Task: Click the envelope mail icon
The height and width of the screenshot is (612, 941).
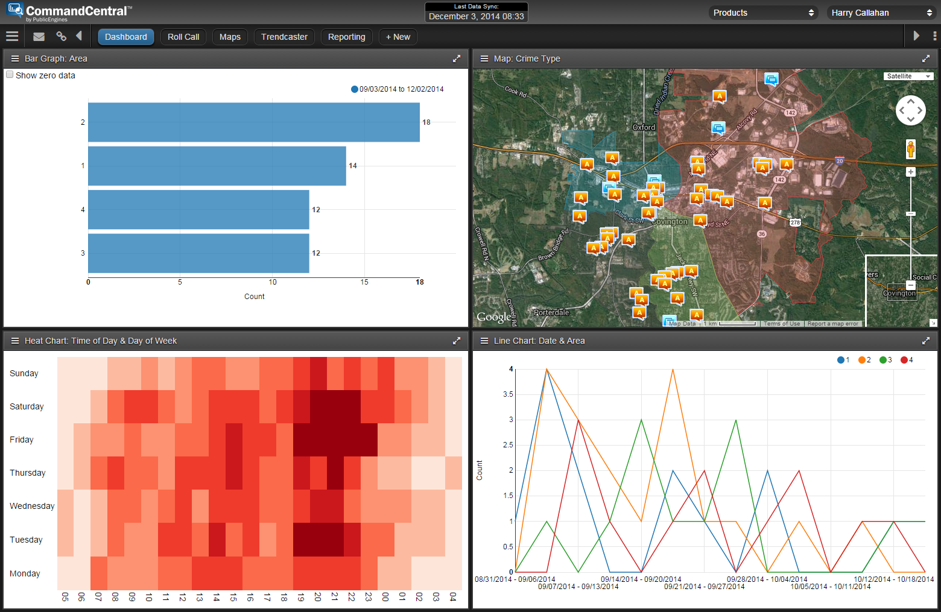Action: [39, 37]
